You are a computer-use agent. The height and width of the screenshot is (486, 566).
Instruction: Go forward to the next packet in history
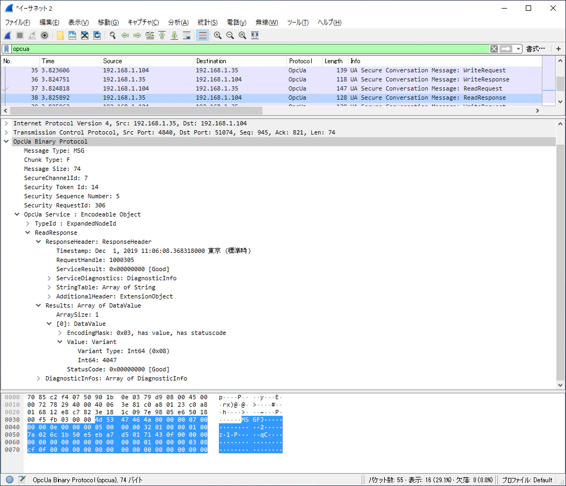pyautogui.click(x=137, y=35)
